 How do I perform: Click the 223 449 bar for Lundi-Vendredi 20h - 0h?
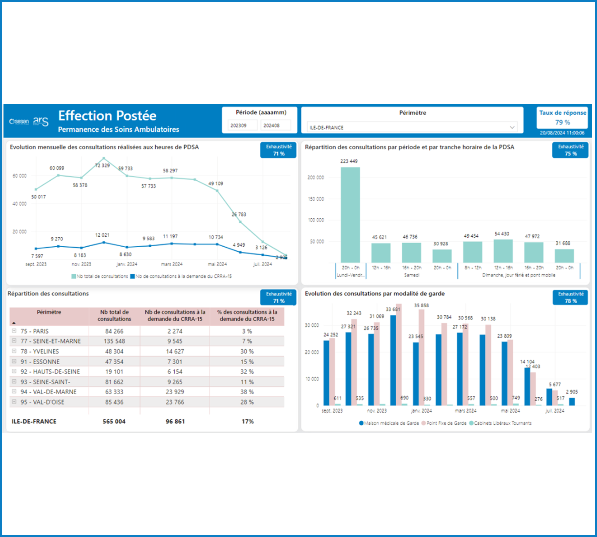click(350, 215)
